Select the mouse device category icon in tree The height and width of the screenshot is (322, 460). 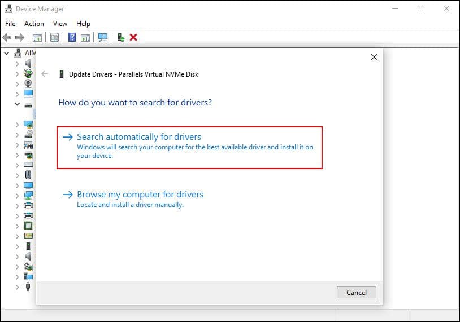click(x=28, y=175)
